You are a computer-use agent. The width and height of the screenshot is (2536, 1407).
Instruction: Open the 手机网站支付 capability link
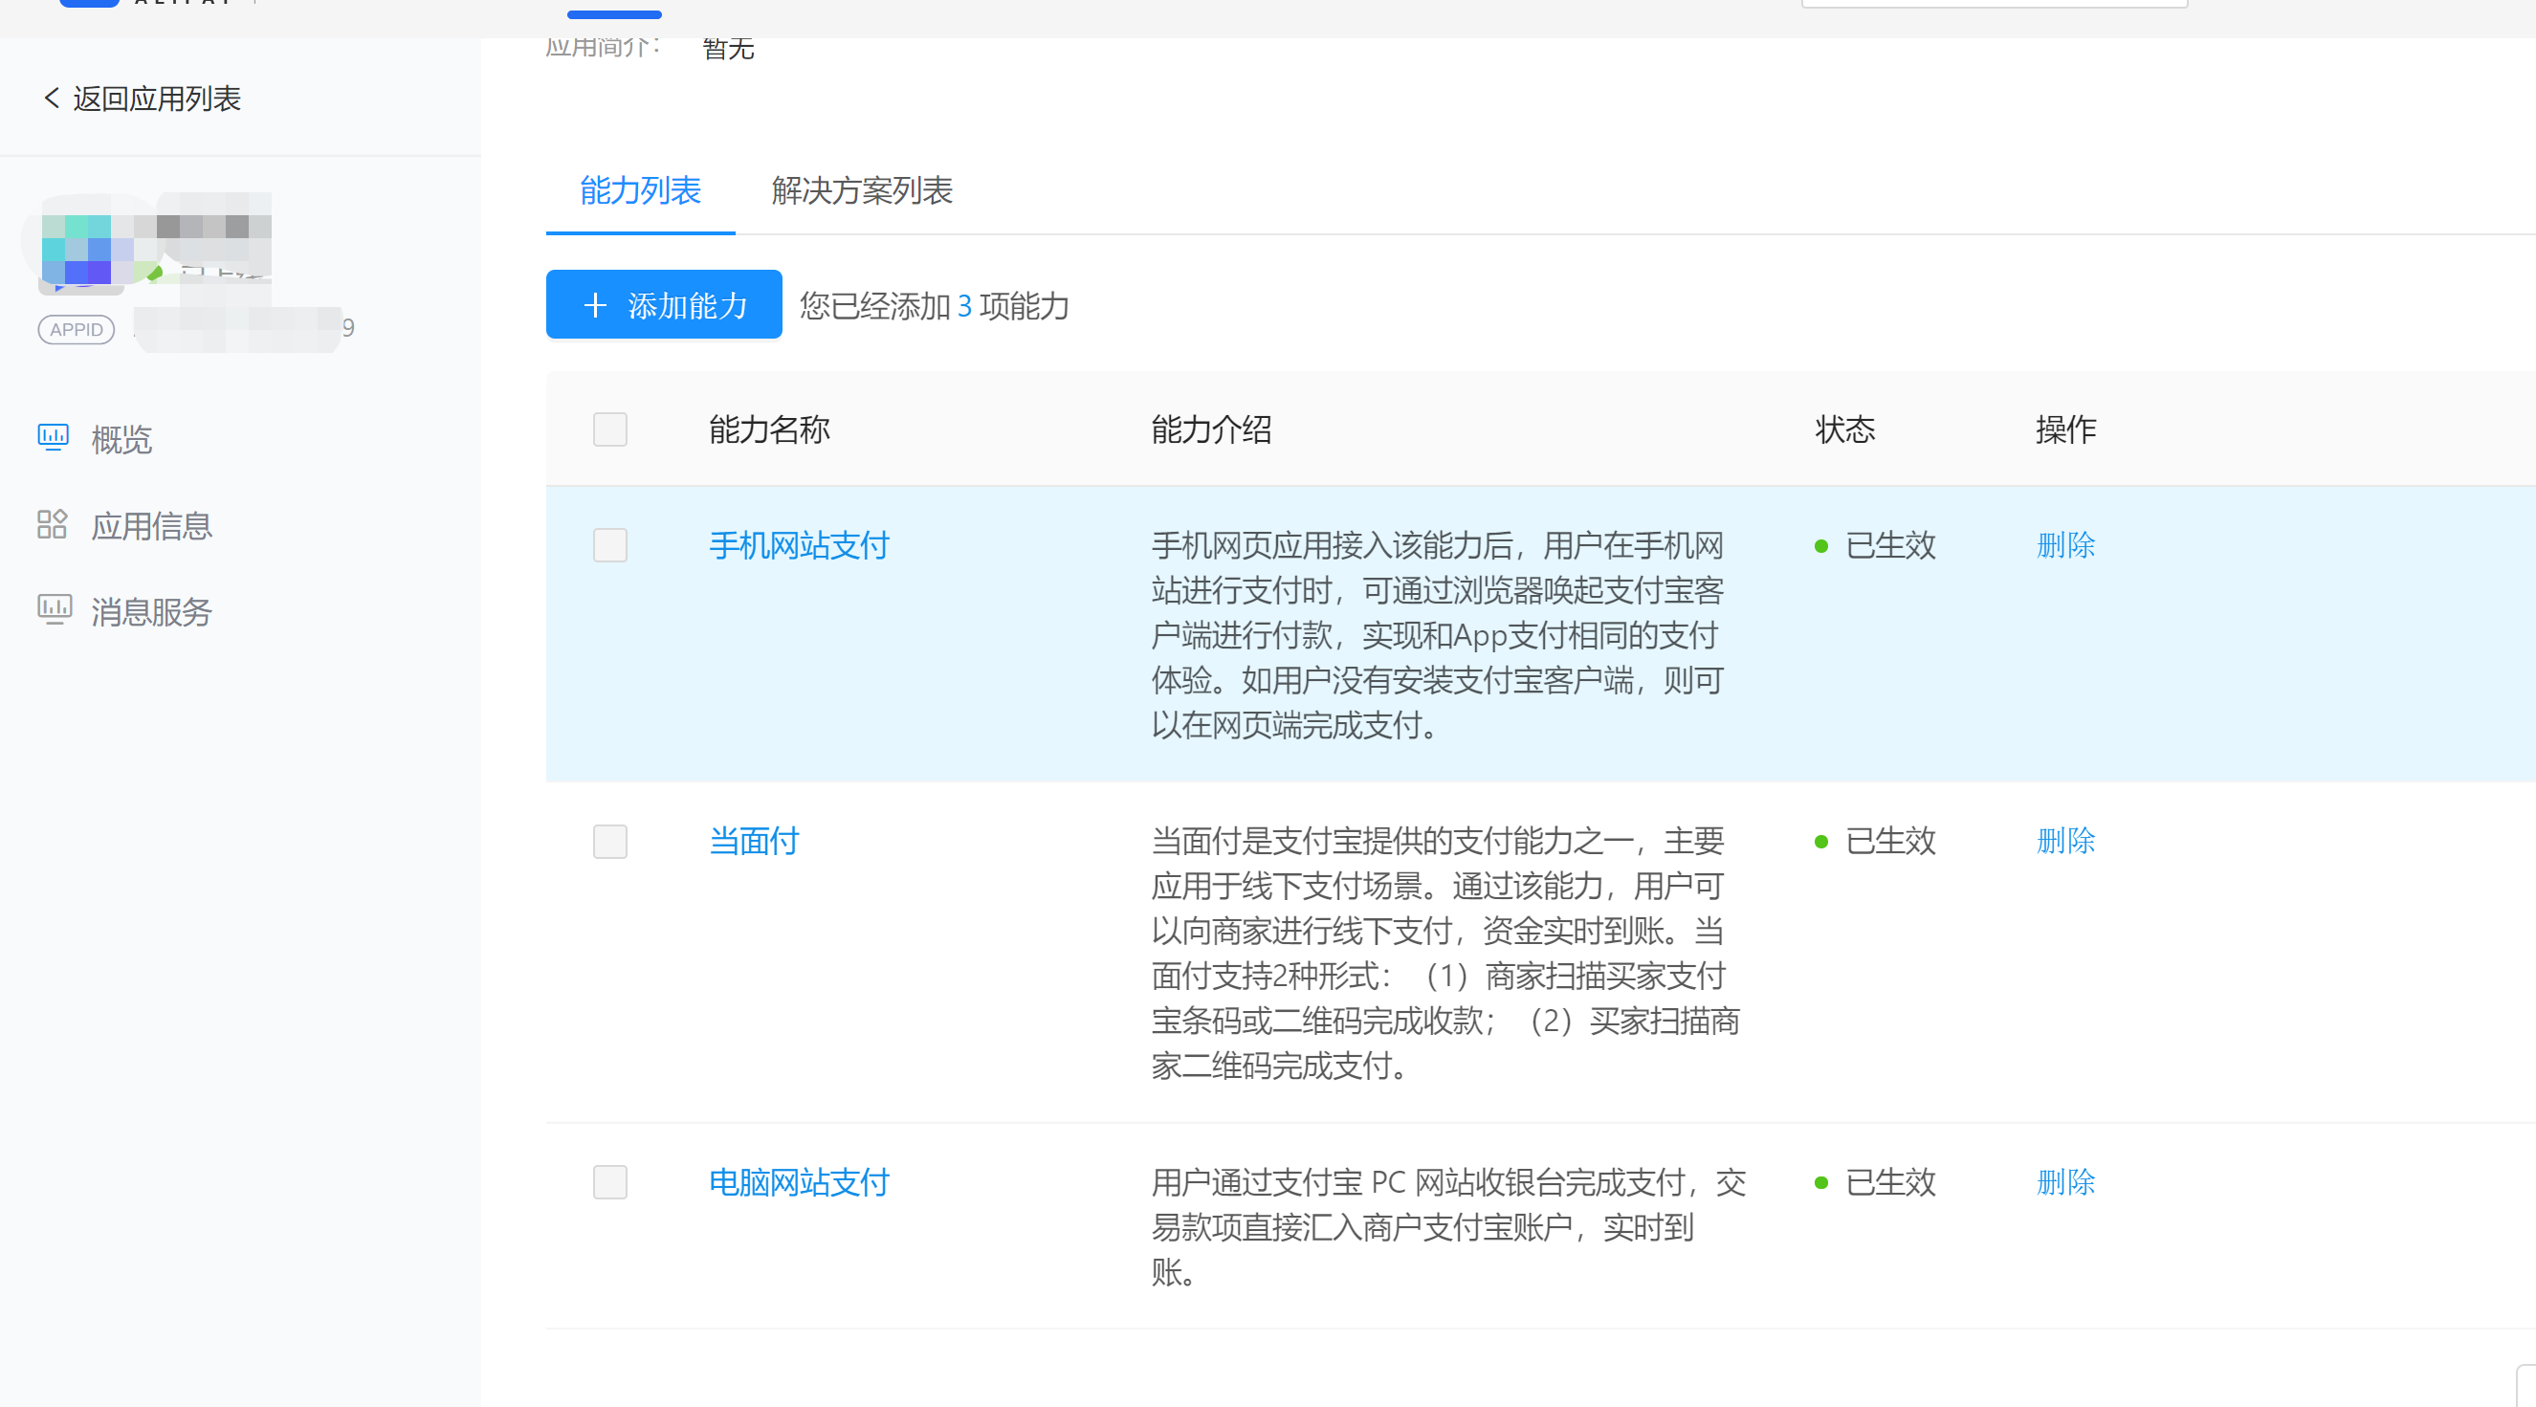pyautogui.click(x=799, y=544)
